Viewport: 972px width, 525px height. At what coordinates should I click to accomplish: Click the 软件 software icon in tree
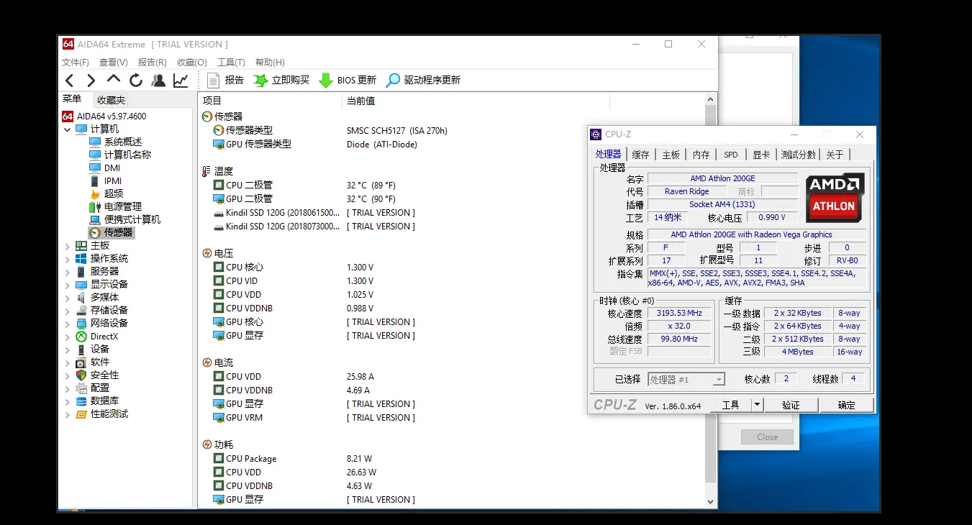click(81, 362)
